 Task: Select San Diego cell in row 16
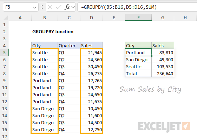coord(45,129)
